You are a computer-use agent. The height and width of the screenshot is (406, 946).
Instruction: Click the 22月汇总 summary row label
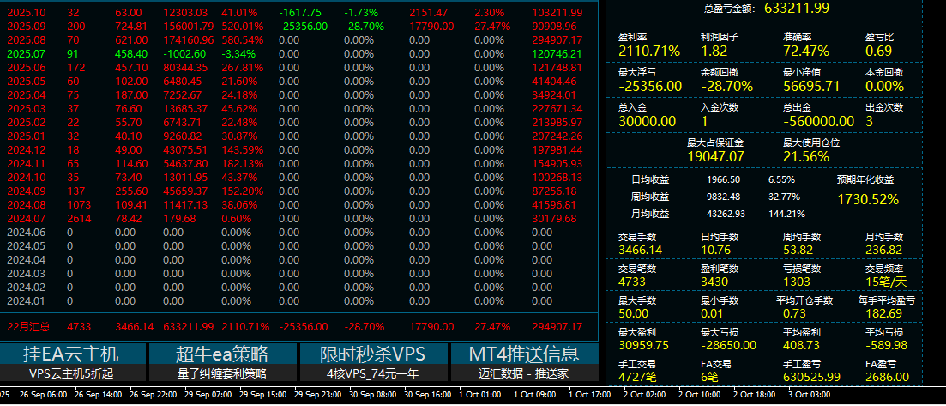(x=28, y=327)
